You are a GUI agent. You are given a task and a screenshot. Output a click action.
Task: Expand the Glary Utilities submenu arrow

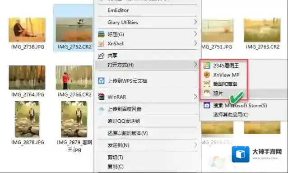pyautogui.click(x=195, y=22)
